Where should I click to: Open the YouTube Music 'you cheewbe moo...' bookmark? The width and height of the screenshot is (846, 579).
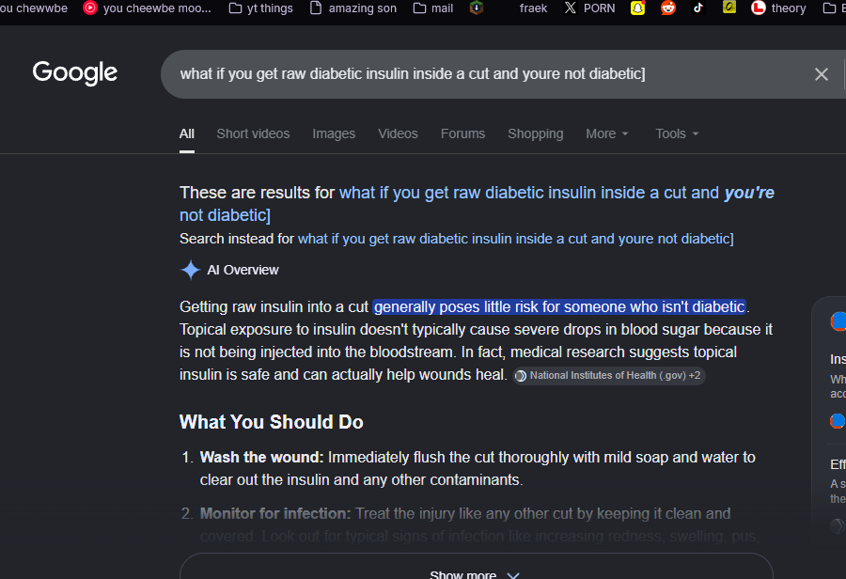(147, 8)
